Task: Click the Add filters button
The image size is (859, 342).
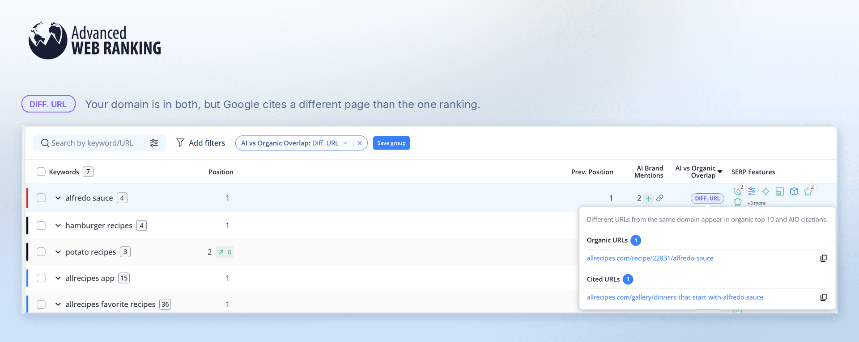Action: click(200, 143)
